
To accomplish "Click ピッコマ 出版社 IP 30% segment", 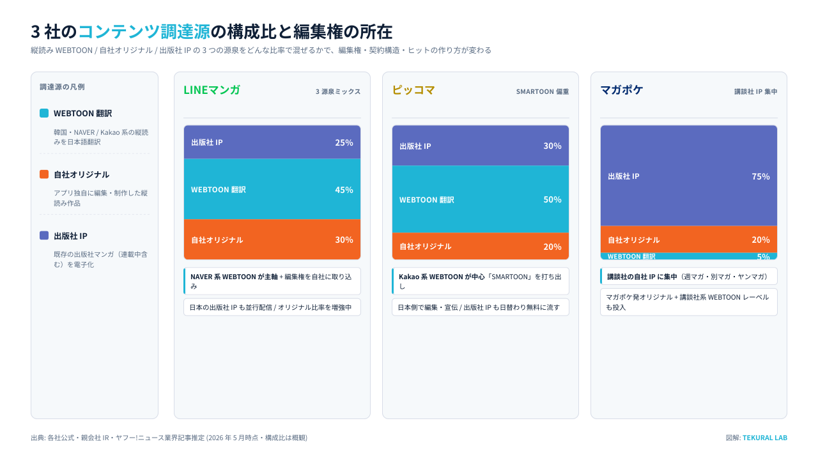I will pyautogui.click(x=481, y=146).
